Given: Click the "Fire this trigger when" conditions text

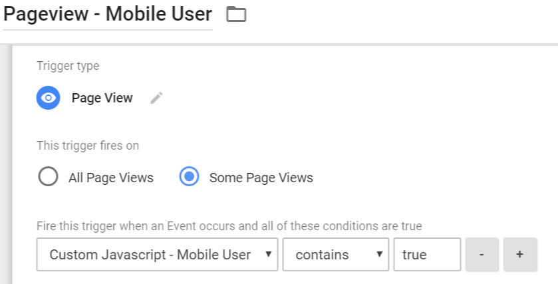Looking at the screenshot, I should (229, 226).
